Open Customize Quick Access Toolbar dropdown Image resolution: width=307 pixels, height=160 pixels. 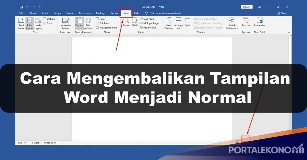click(x=40, y=7)
